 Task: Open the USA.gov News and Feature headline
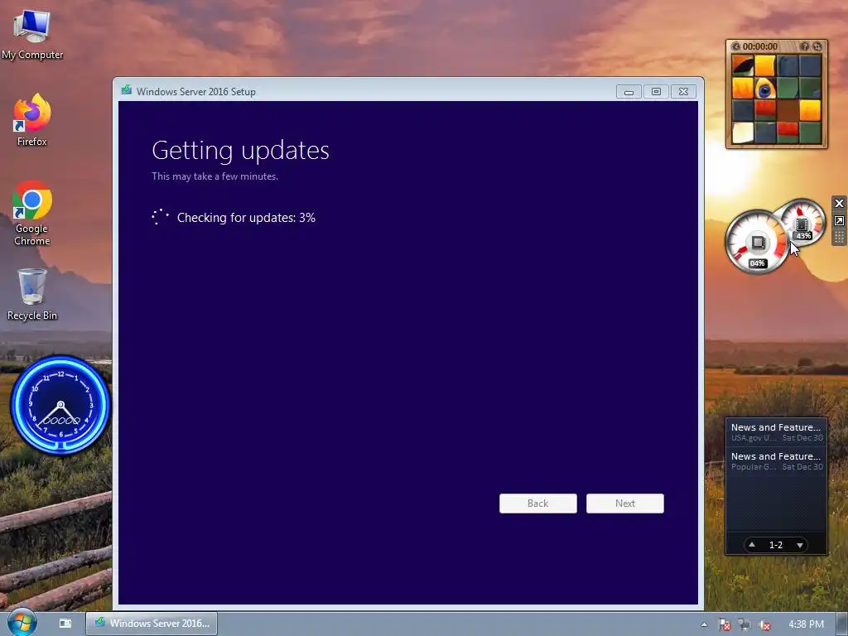(x=776, y=432)
